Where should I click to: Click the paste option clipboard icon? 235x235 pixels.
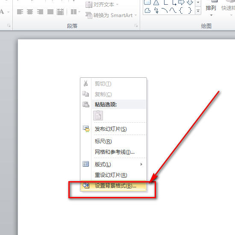click(98, 115)
